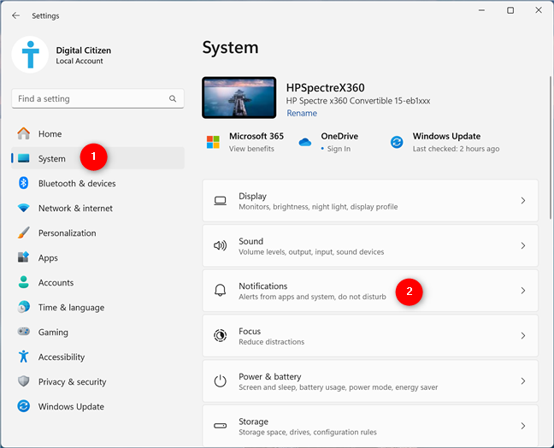Viewport: 554px width, 448px height.
Task: Click the Find a setting search box
Action: point(97,98)
